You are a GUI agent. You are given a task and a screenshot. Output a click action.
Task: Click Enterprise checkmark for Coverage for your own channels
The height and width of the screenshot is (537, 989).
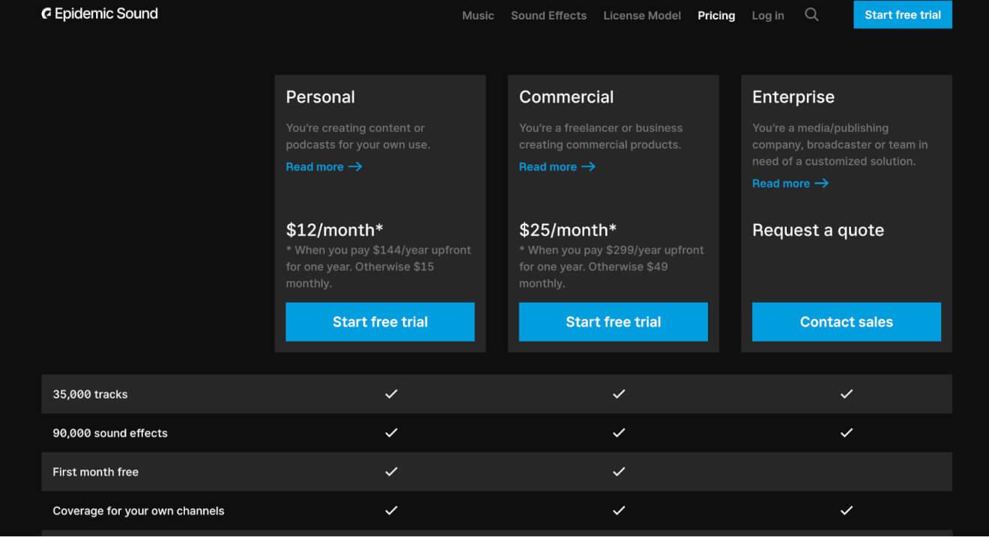pyautogui.click(x=847, y=511)
